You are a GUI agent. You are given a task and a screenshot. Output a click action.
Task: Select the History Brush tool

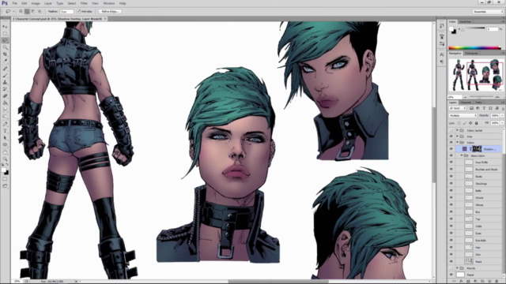(5, 89)
